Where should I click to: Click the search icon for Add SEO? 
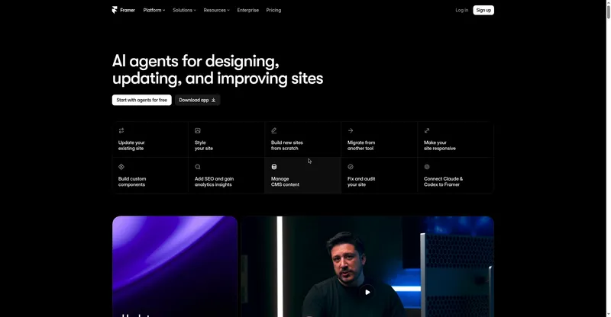pyautogui.click(x=198, y=167)
